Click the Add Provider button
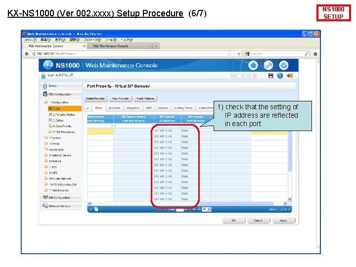Viewport: 356px width, 267px height. 120,98
